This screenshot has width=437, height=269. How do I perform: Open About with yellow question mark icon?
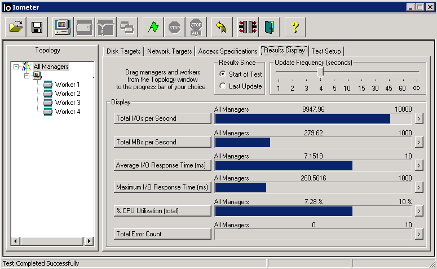(x=295, y=27)
